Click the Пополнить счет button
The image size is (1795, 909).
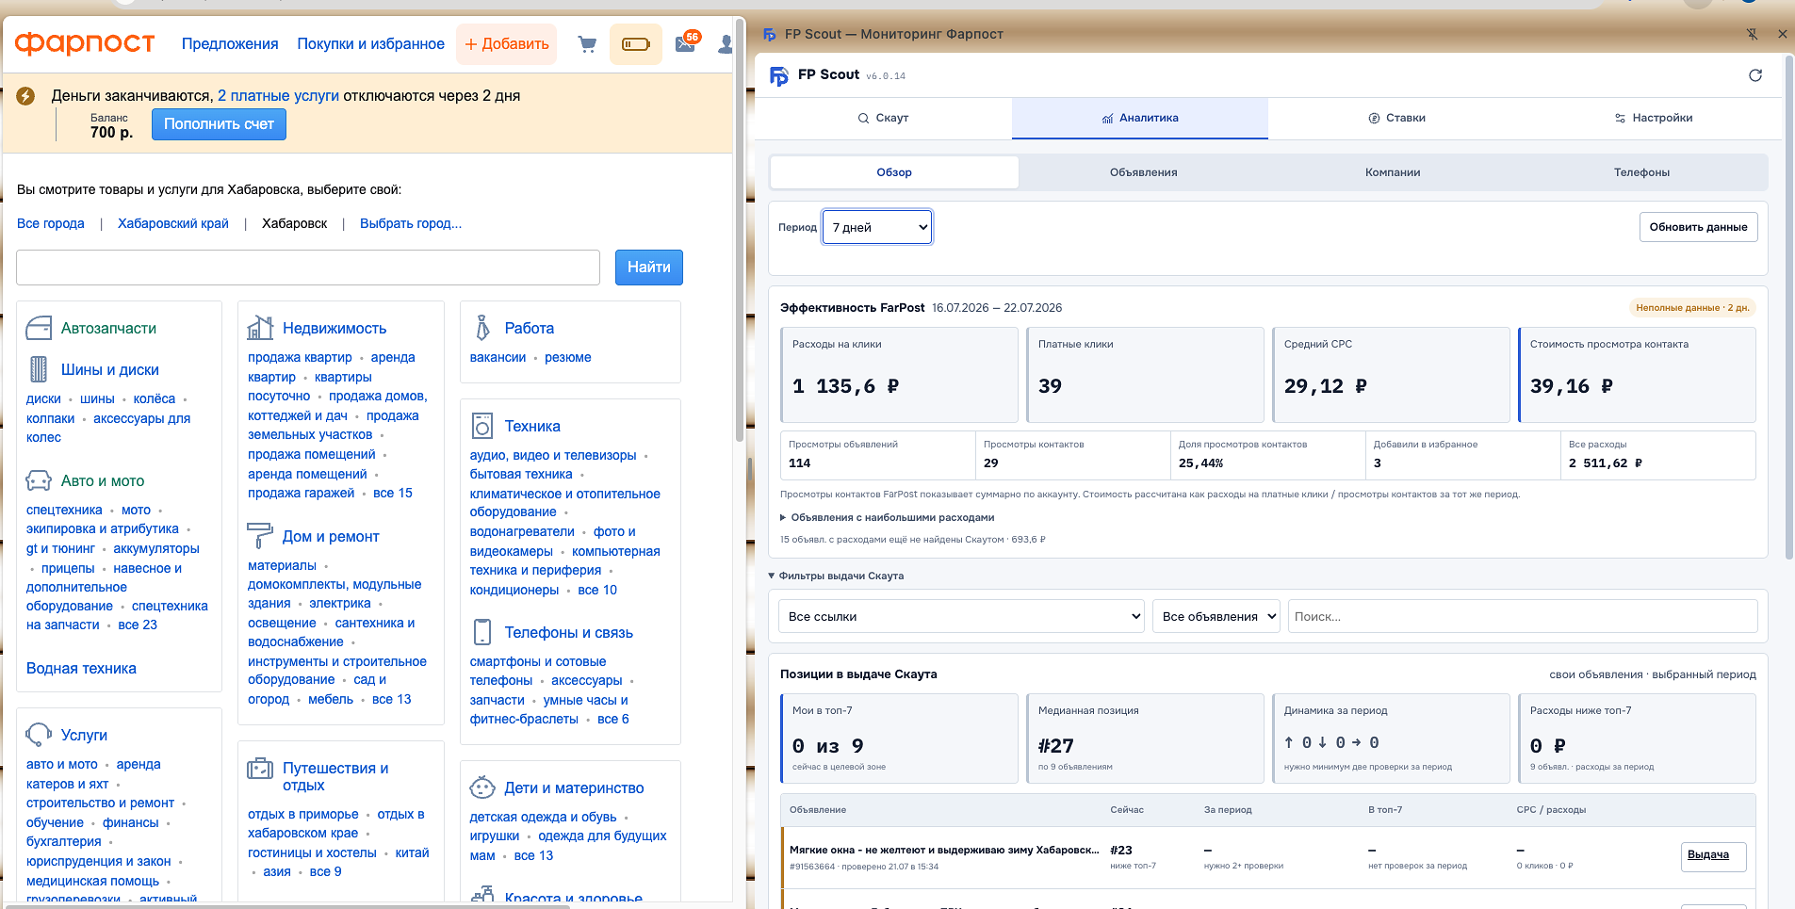point(219,124)
